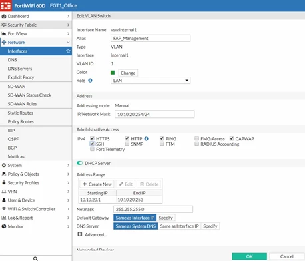Enable HTTPS administrative access checkbox
Screen dimensions: 305x261
click(x=92, y=138)
